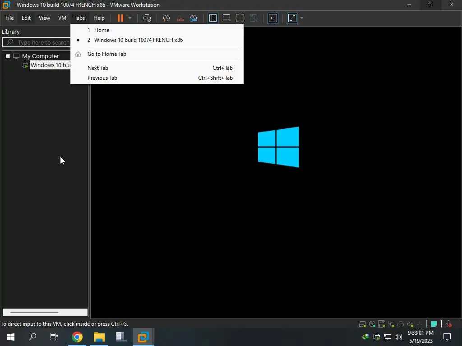Close the open Tabs menu
This screenshot has width=462, height=346.
point(79,18)
